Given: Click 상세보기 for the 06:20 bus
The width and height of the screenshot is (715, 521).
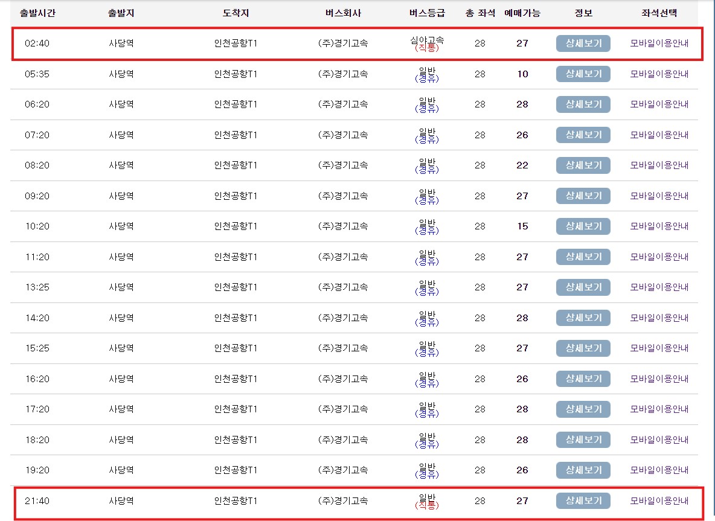Looking at the screenshot, I should 582,104.
